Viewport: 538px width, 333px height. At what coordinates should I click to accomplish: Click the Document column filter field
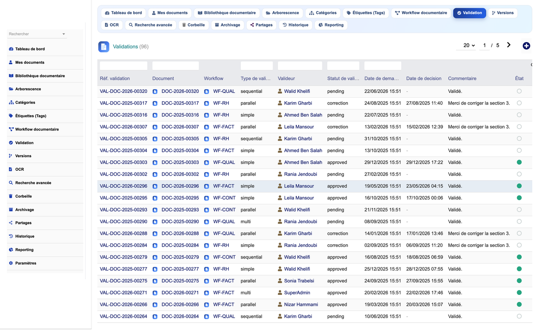(x=175, y=66)
